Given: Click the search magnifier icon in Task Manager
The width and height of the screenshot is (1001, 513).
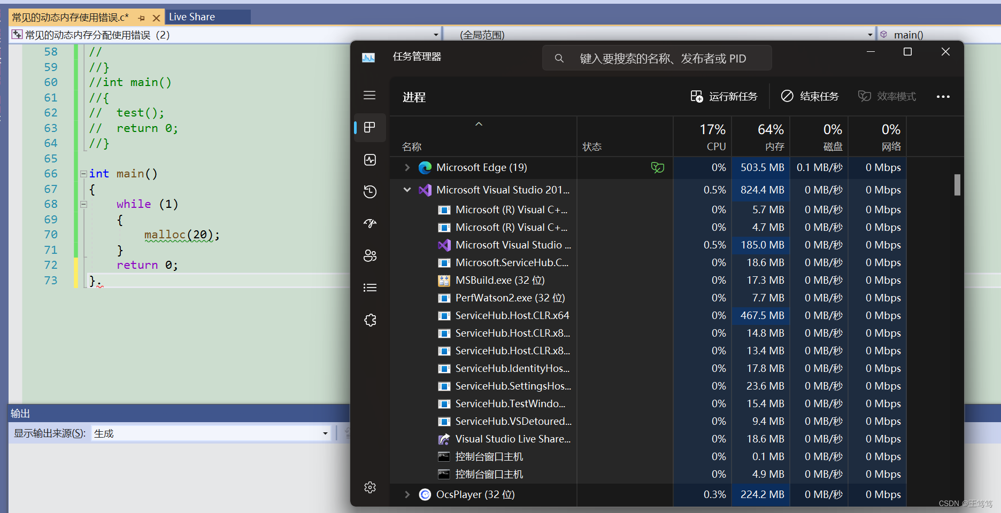Looking at the screenshot, I should 559,58.
